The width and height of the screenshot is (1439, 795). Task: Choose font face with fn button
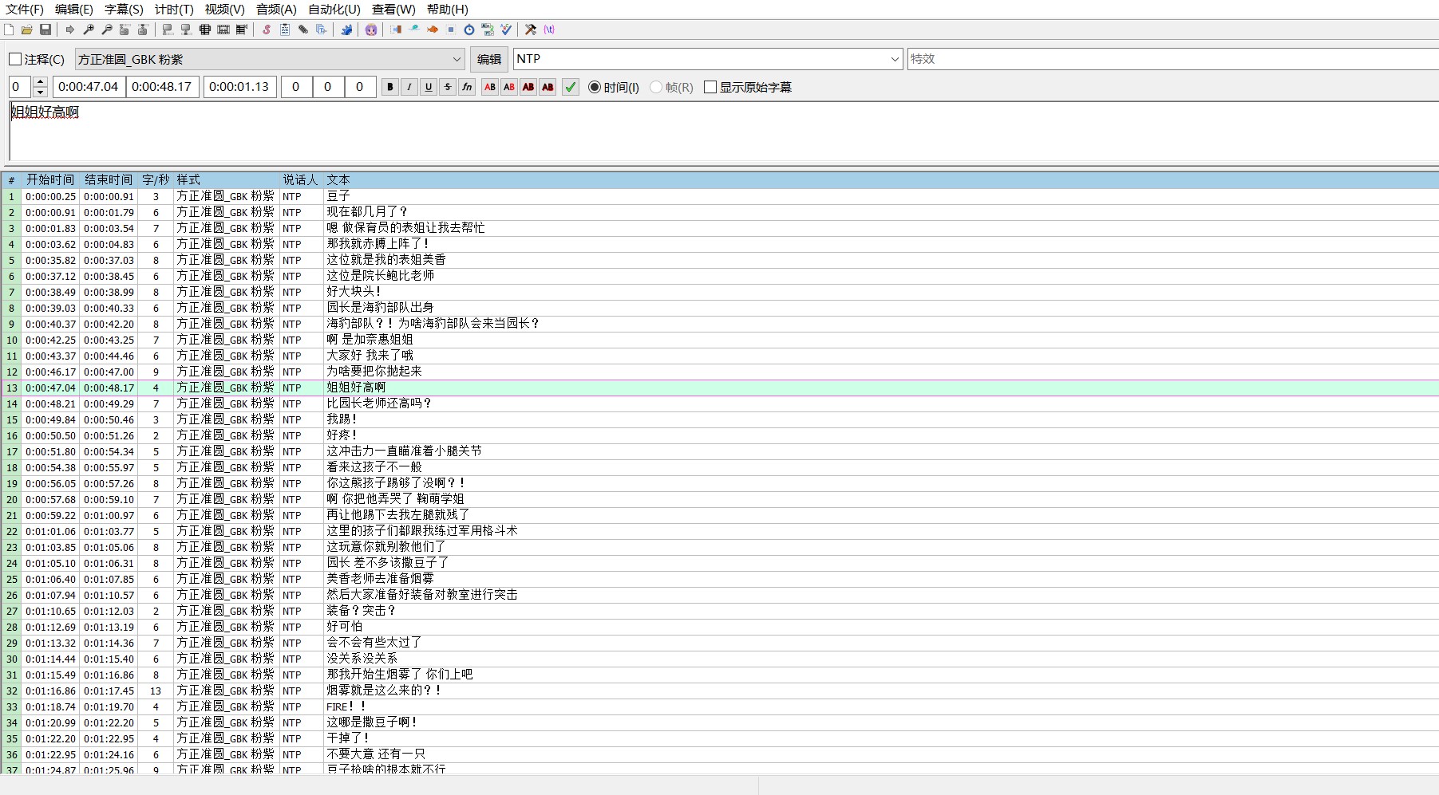click(x=467, y=87)
